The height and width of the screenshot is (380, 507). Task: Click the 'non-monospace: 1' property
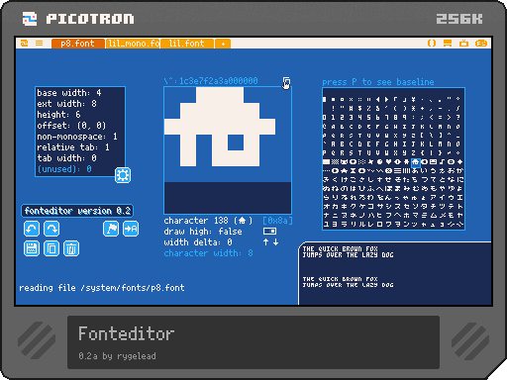pos(77,137)
